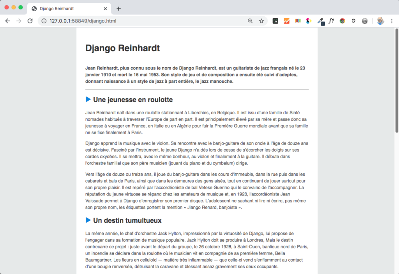Click paragraph beginning 'La même année, le chef d'orchestre'
This screenshot has width=399, height=274.
coord(197,250)
